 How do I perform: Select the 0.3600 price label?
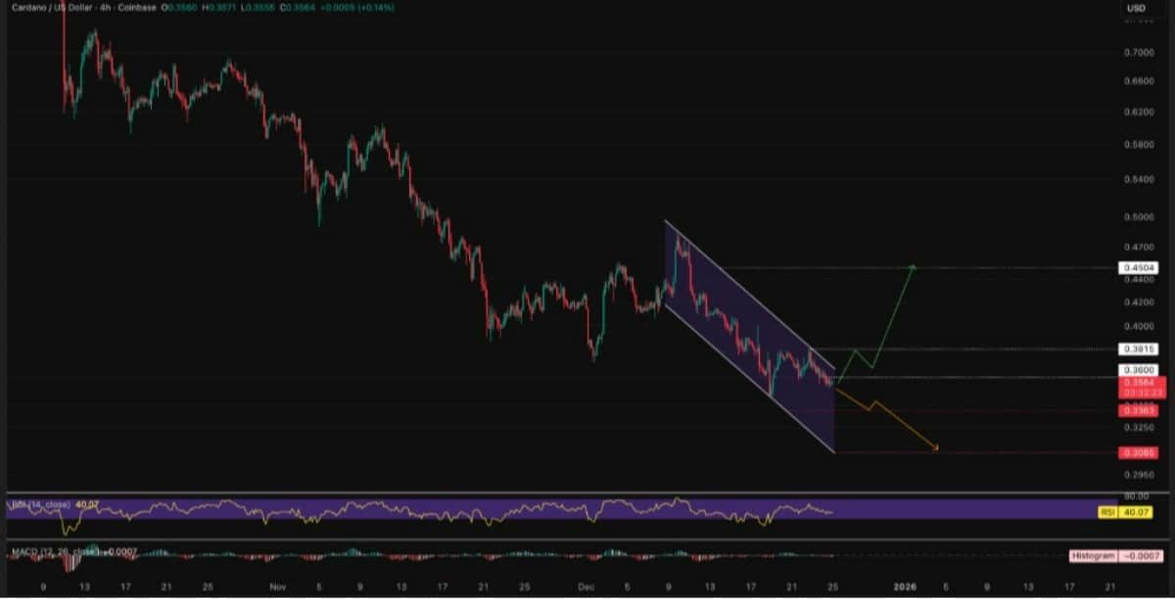pyautogui.click(x=1136, y=370)
